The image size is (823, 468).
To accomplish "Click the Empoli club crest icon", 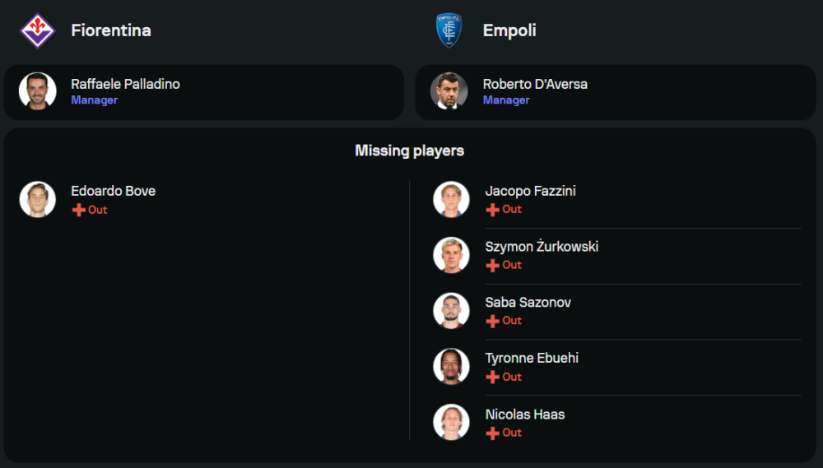I will tap(450, 30).
